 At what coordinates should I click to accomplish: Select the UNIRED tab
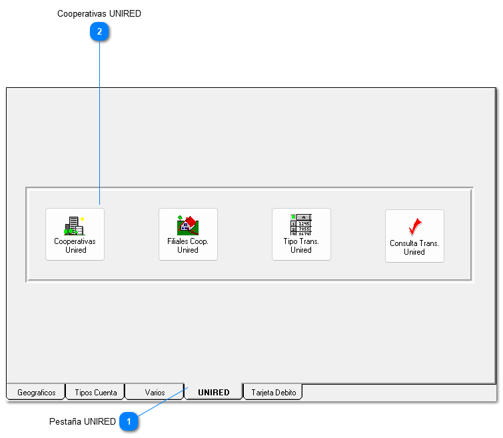[x=213, y=393]
